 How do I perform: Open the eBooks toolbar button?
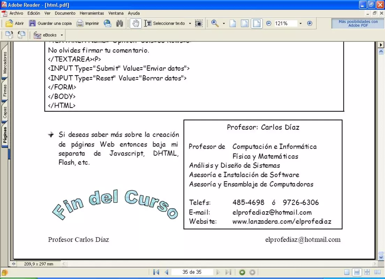[45, 35]
